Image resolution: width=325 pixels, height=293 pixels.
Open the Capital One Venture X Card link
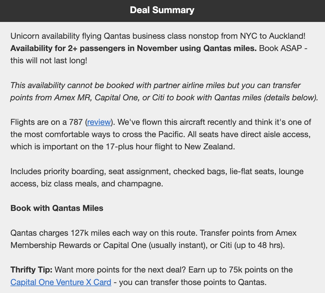click(x=61, y=282)
